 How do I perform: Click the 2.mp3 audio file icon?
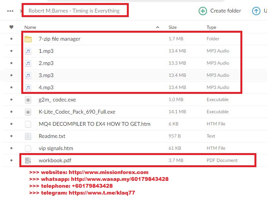click(x=28, y=63)
